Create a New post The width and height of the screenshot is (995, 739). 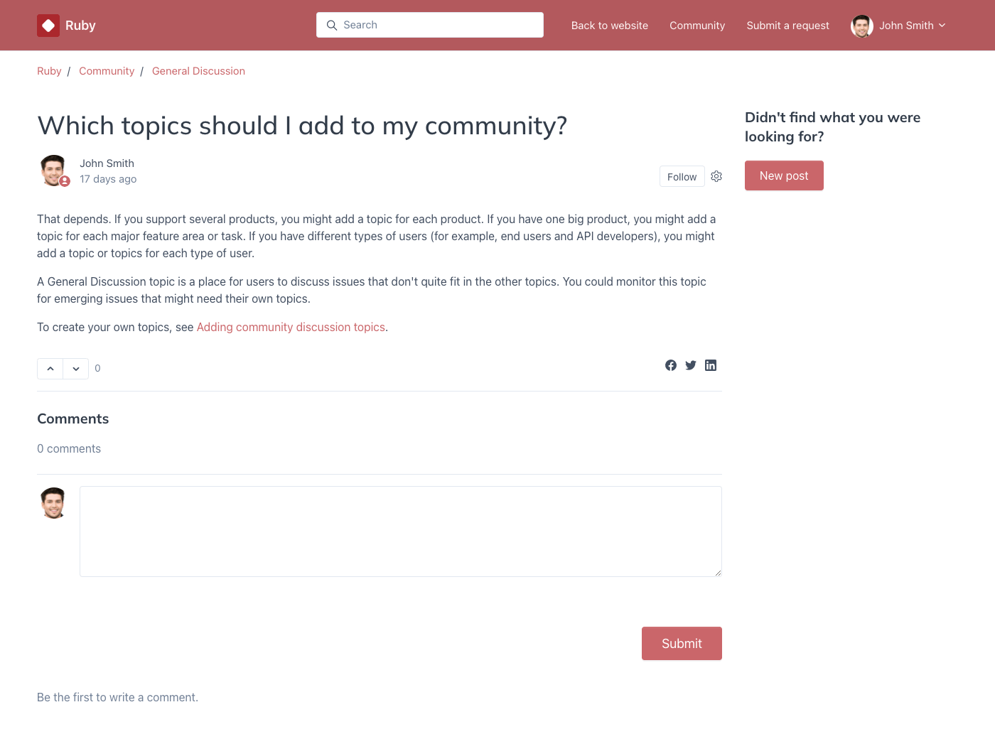(784, 176)
